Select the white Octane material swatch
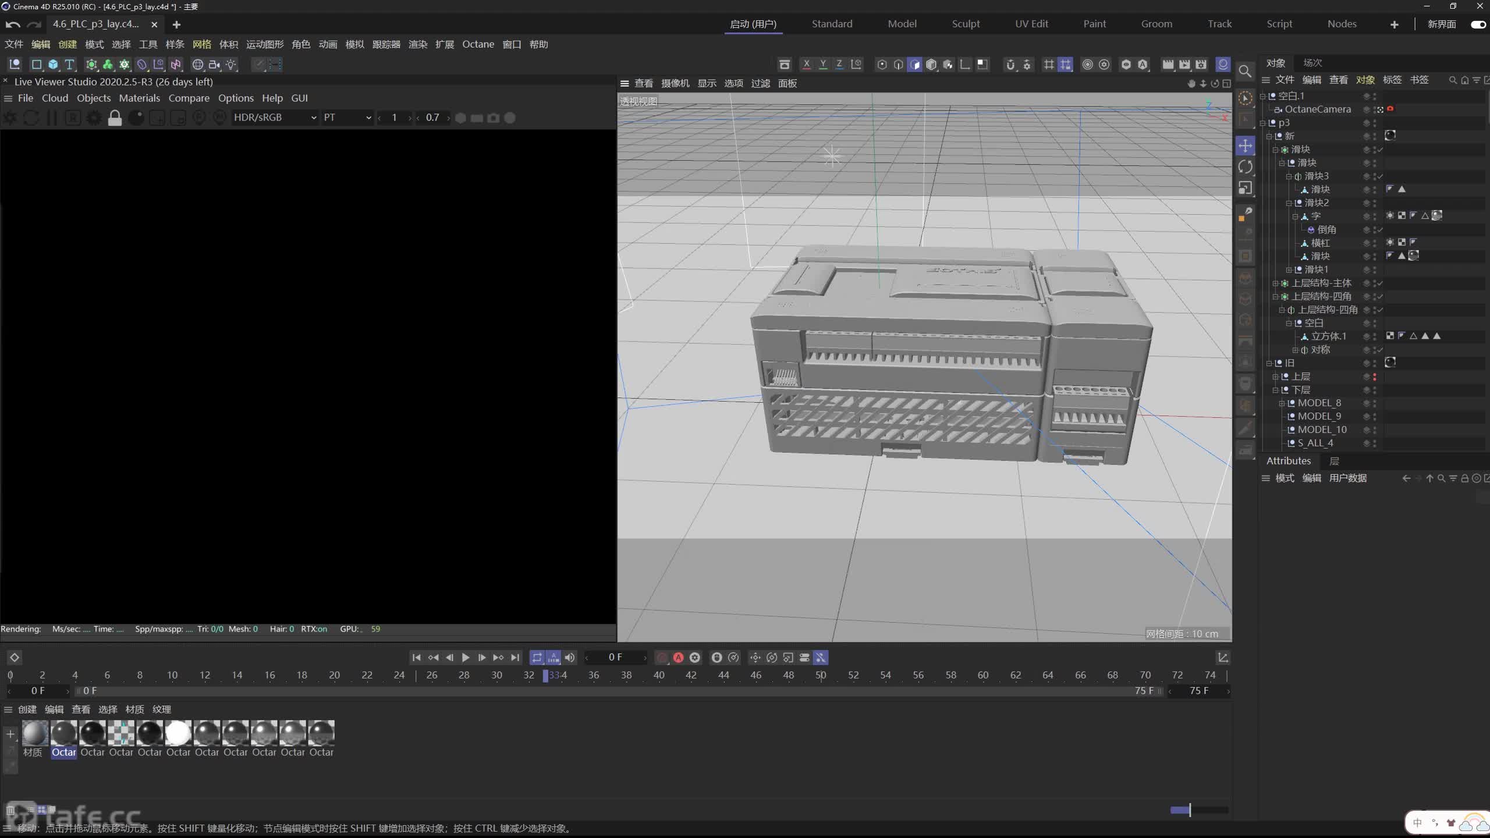Viewport: 1490px width, 838px height. (x=178, y=733)
